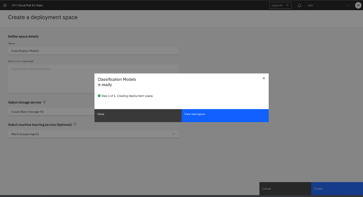Click 'Classification Models is ready' heading

[x=117, y=82]
